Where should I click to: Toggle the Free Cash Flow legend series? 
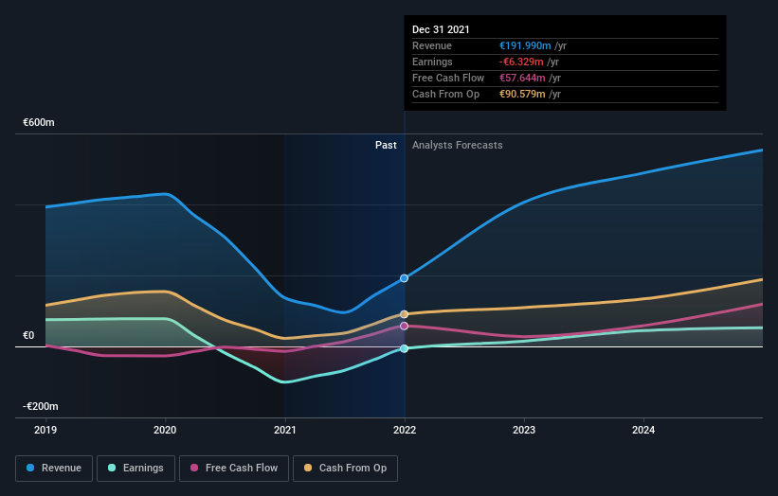tap(234, 469)
